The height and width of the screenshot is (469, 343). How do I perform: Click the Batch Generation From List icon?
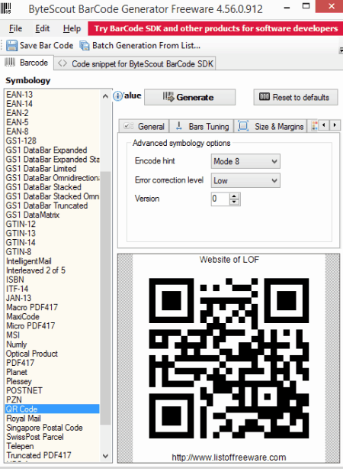(85, 46)
